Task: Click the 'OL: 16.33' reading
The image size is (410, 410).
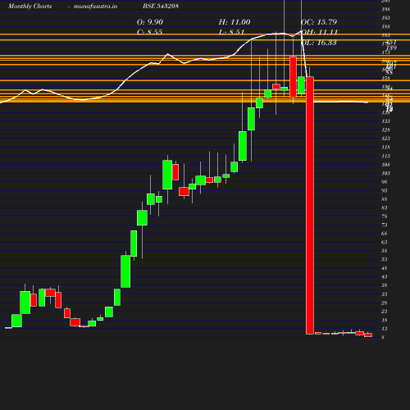Action: [319, 43]
